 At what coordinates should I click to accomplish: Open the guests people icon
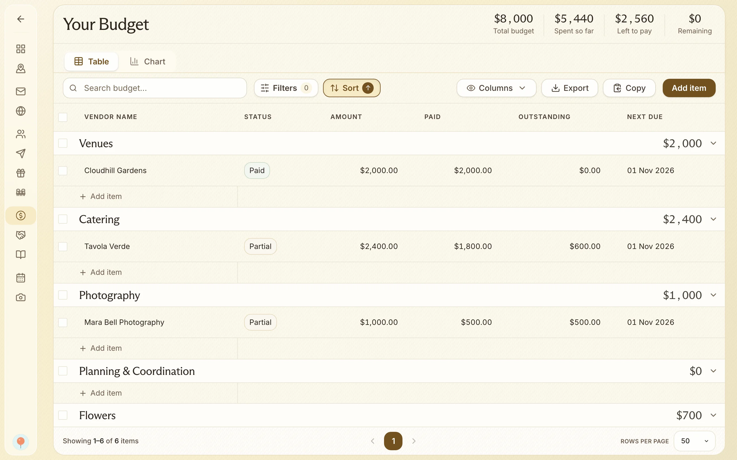[21, 134]
